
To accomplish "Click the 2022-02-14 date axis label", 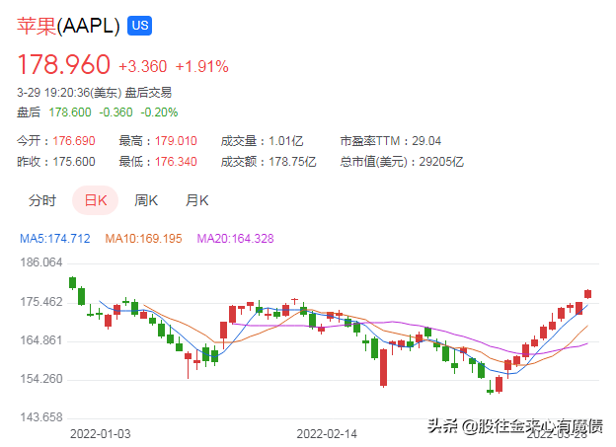I will point(327,434).
